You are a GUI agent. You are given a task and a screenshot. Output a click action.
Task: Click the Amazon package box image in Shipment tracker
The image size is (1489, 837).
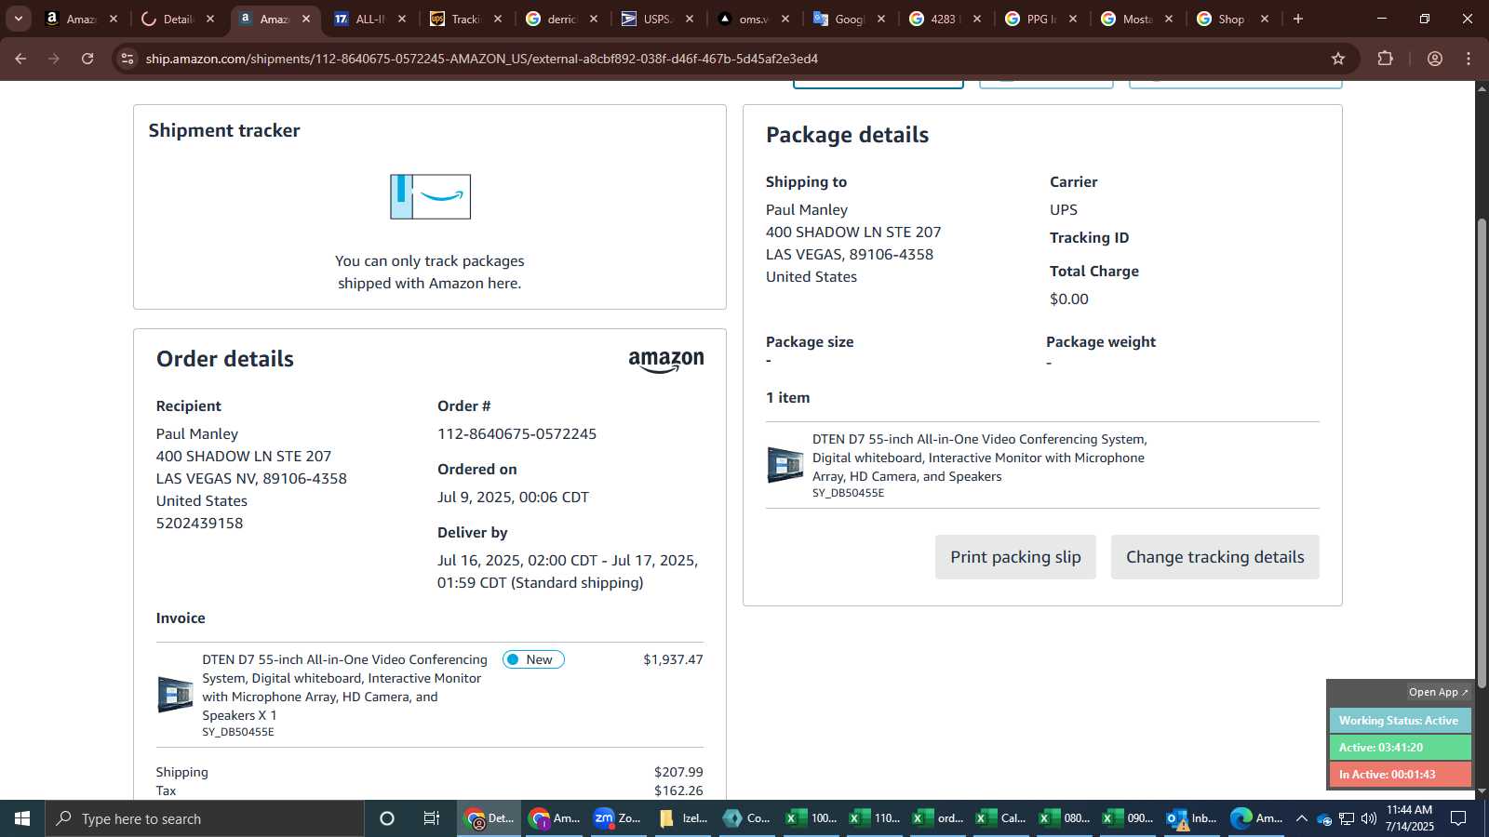(x=430, y=196)
